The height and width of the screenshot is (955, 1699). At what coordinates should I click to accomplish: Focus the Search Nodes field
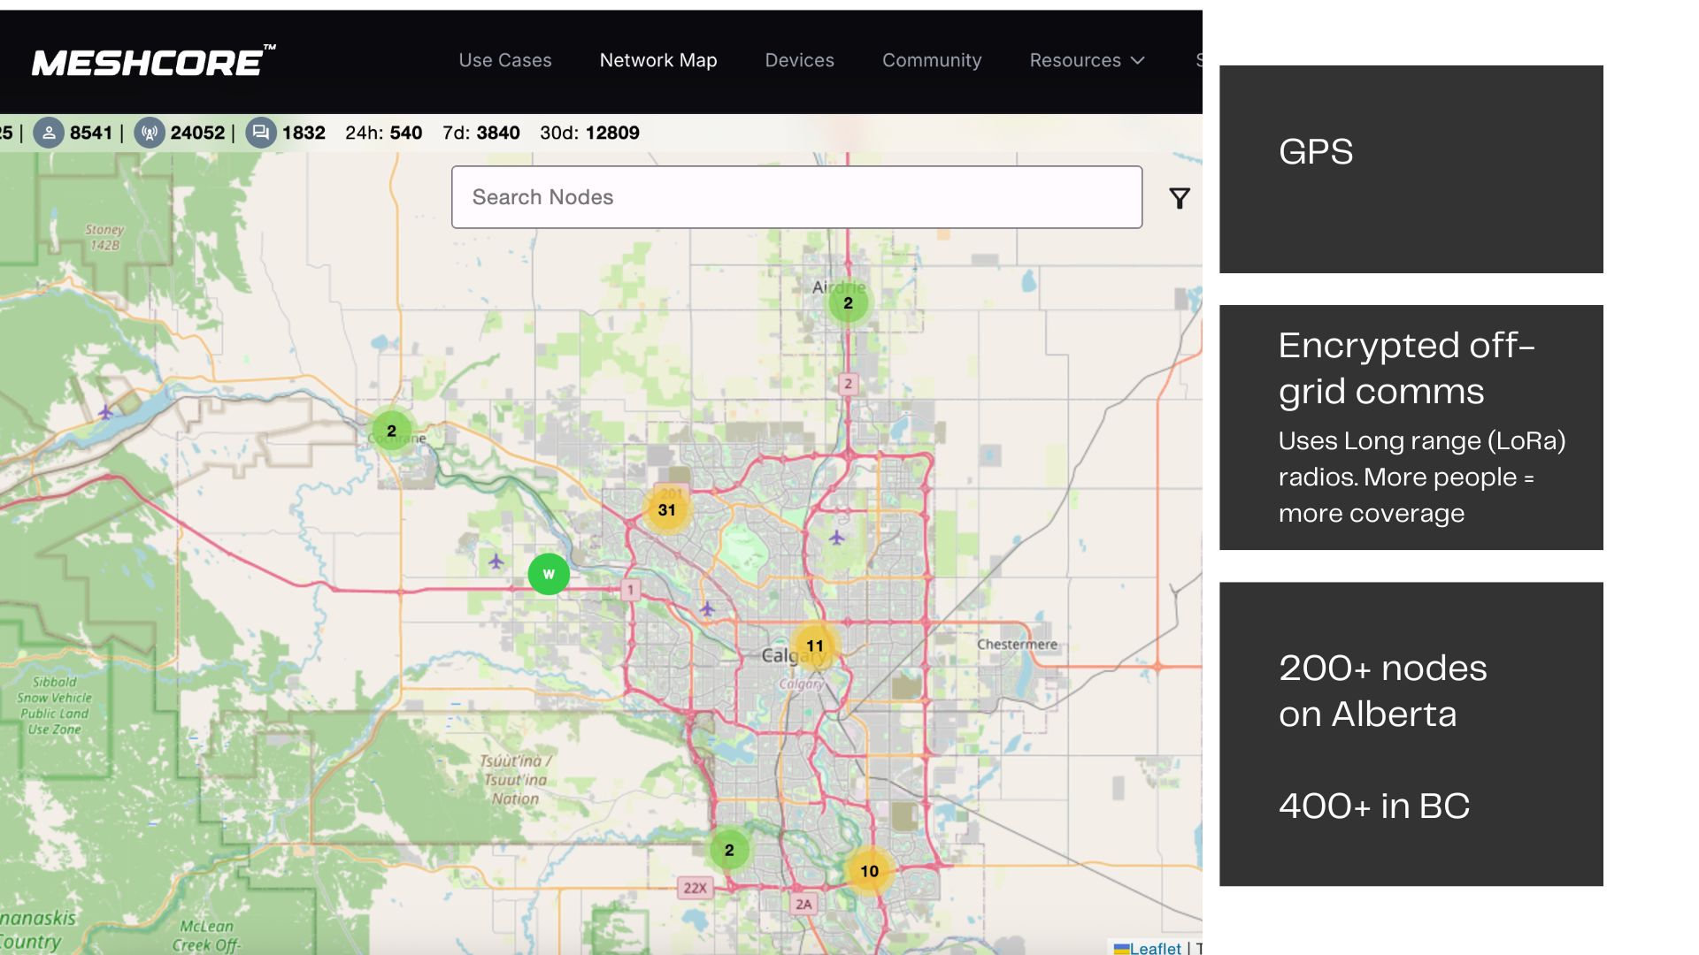click(x=796, y=197)
